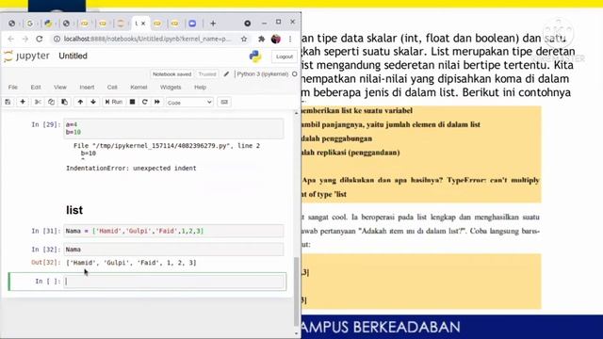Bookmark this page with the star icon
The width and height of the screenshot is (603, 339).
(244, 39)
